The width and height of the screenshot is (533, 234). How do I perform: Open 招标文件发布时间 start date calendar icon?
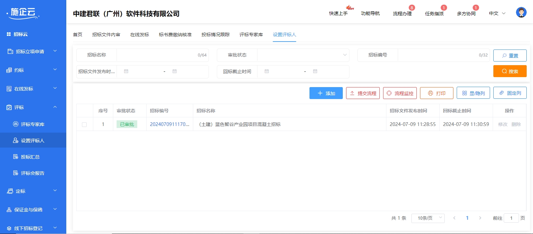126,71
